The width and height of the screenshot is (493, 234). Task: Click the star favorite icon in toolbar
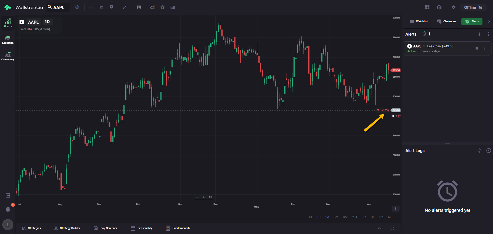click(x=163, y=7)
